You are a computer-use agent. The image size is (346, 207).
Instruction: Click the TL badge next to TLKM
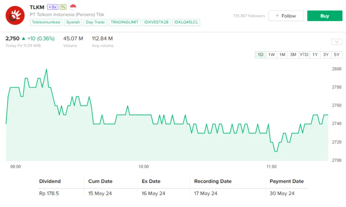pos(63,7)
